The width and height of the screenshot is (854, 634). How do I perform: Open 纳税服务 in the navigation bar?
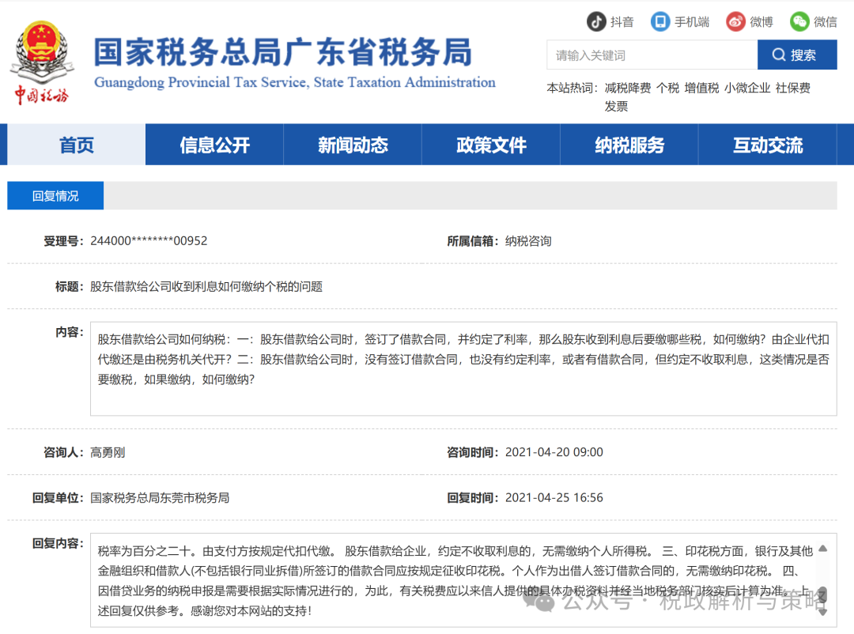pos(629,145)
